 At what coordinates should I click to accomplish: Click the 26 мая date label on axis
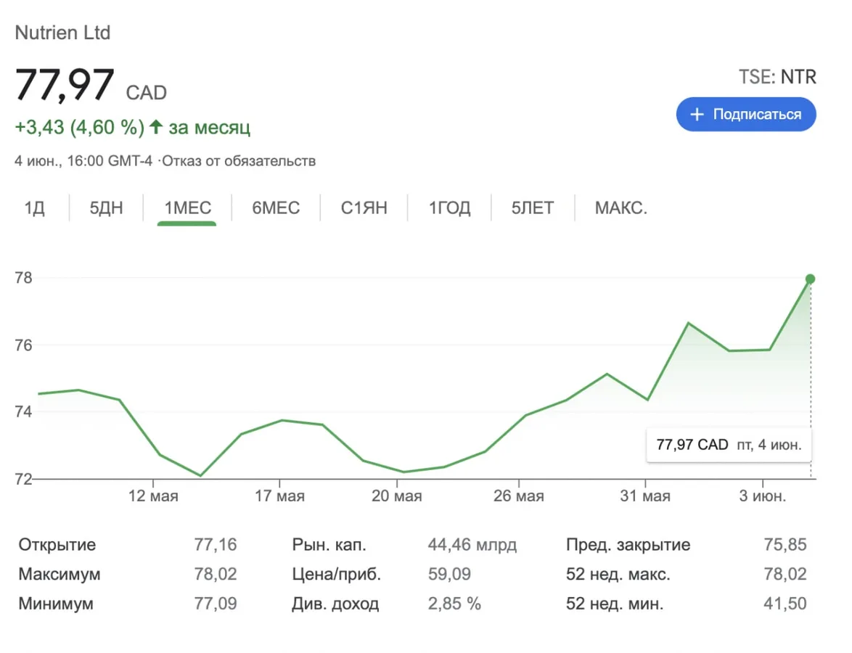pos(519,496)
